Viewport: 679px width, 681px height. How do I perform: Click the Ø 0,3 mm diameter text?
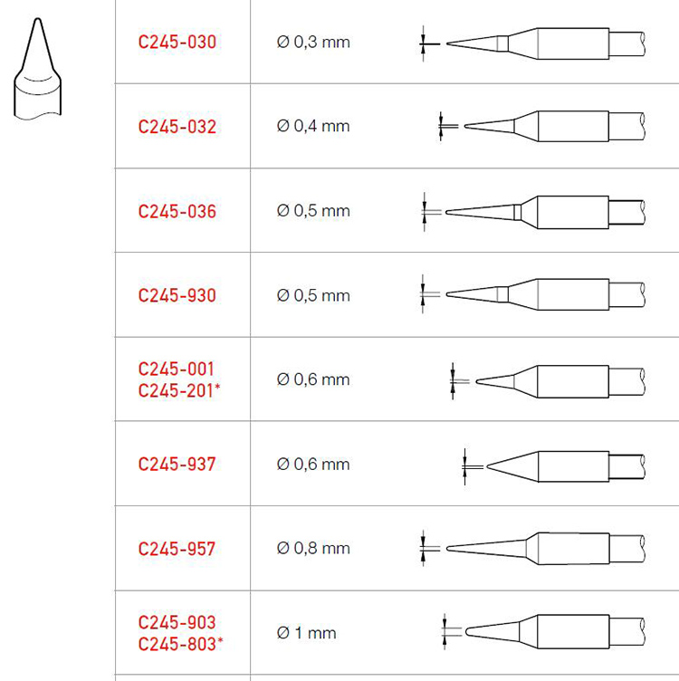pos(313,43)
